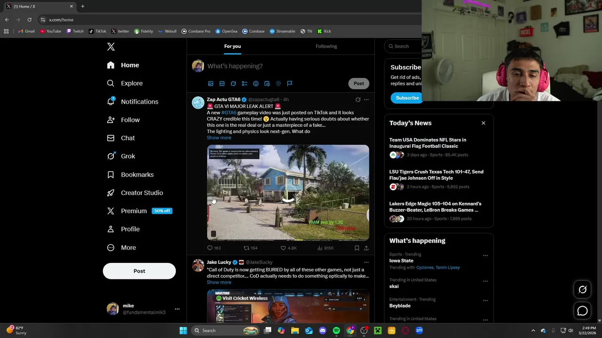Open more options for Beyblade trend
602x338 pixels.
tap(485, 300)
